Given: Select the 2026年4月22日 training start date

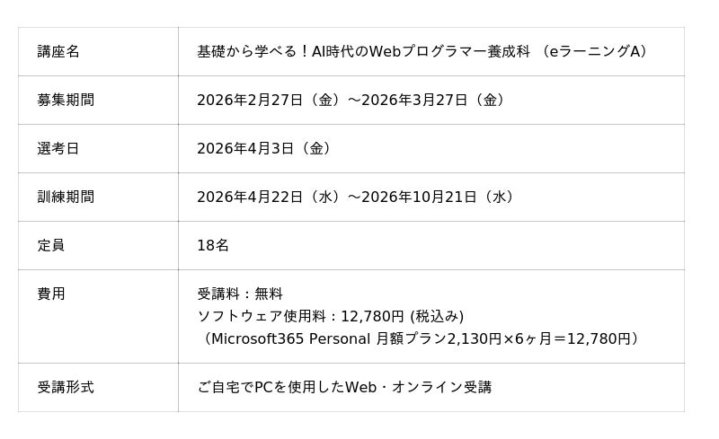Looking at the screenshot, I should (250, 198).
